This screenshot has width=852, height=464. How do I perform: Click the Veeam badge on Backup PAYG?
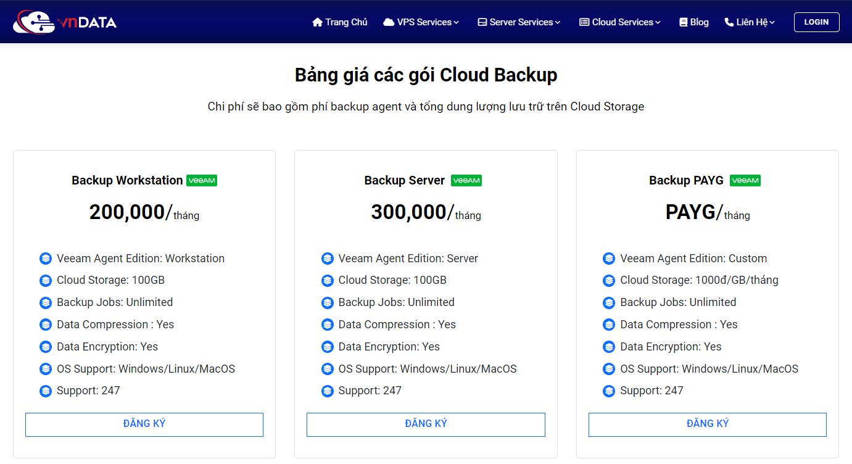click(745, 180)
